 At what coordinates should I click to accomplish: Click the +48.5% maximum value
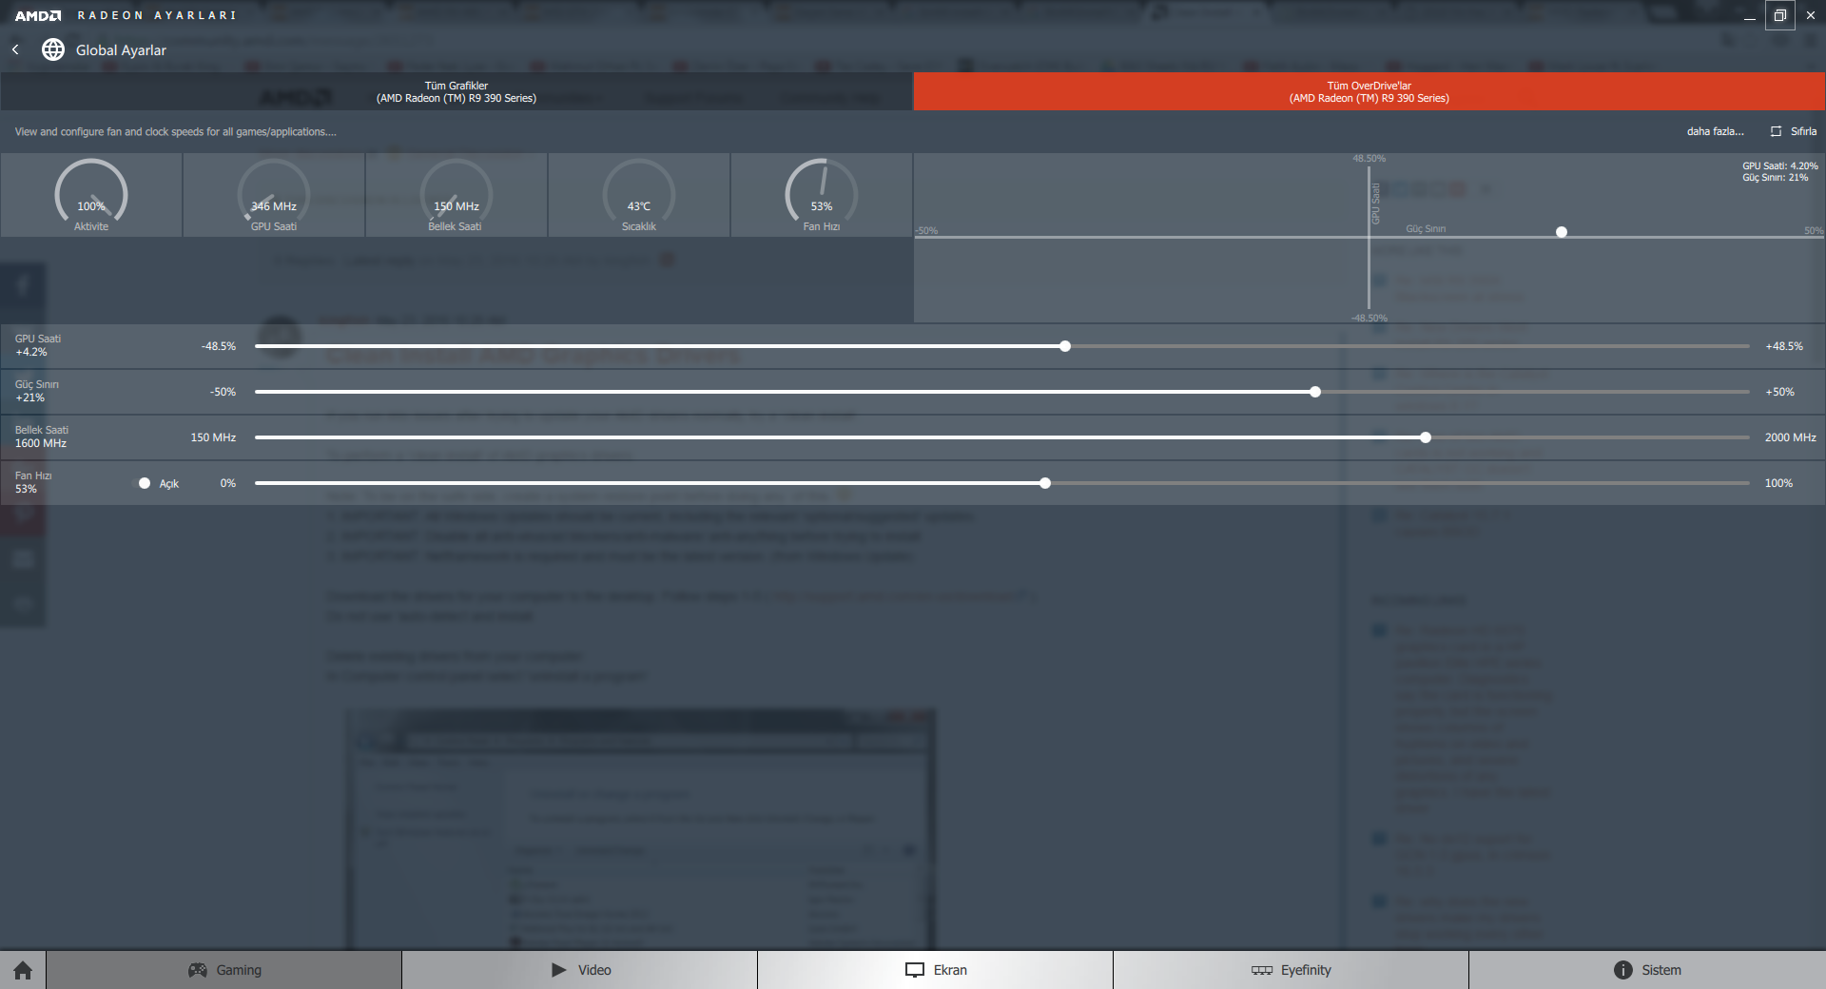(x=1784, y=346)
